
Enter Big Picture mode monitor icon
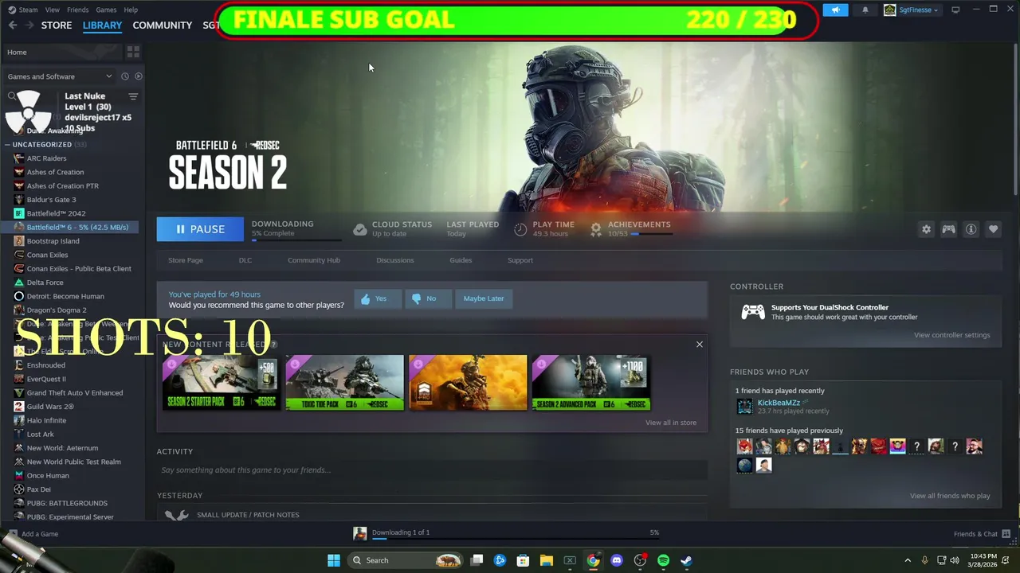pyautogui.click(x=955, y=10)
